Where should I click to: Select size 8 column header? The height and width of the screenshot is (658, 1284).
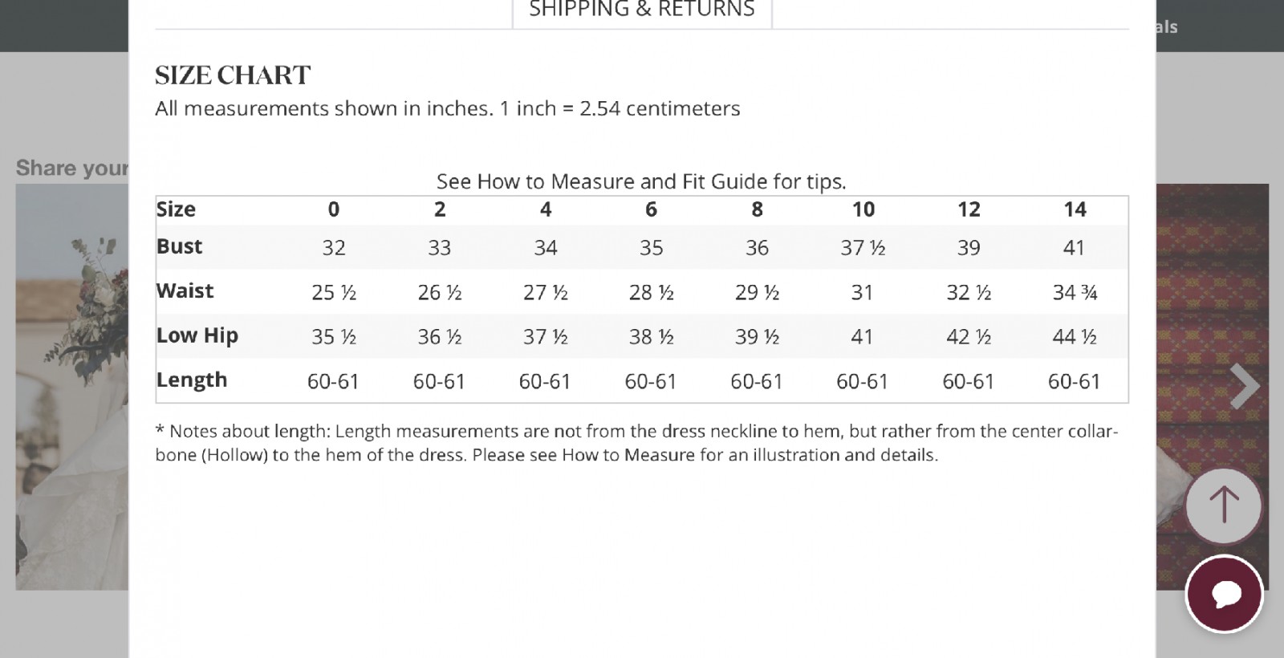(757, 209)
